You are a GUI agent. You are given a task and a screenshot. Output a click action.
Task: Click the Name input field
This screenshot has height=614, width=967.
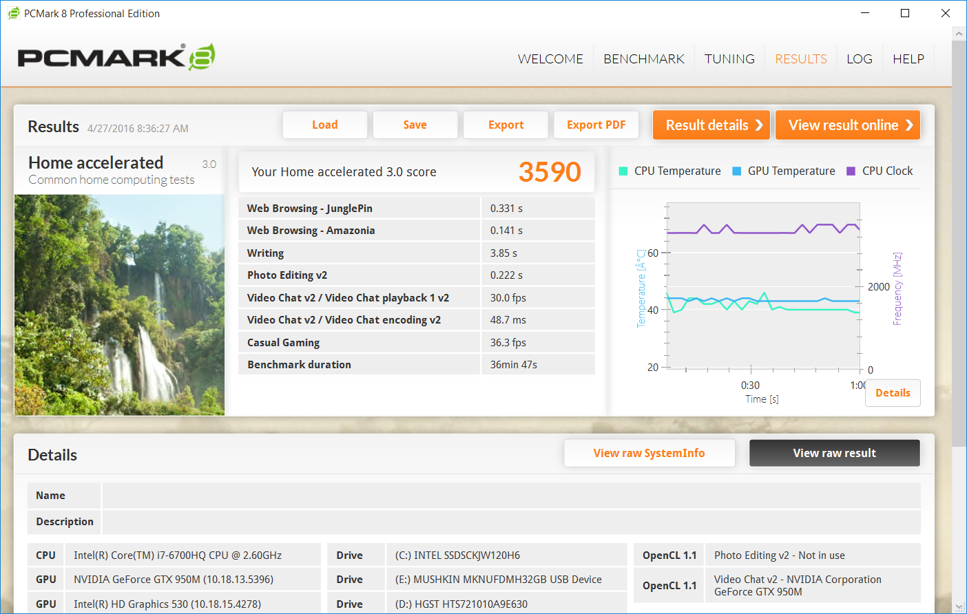pos(511,496)
